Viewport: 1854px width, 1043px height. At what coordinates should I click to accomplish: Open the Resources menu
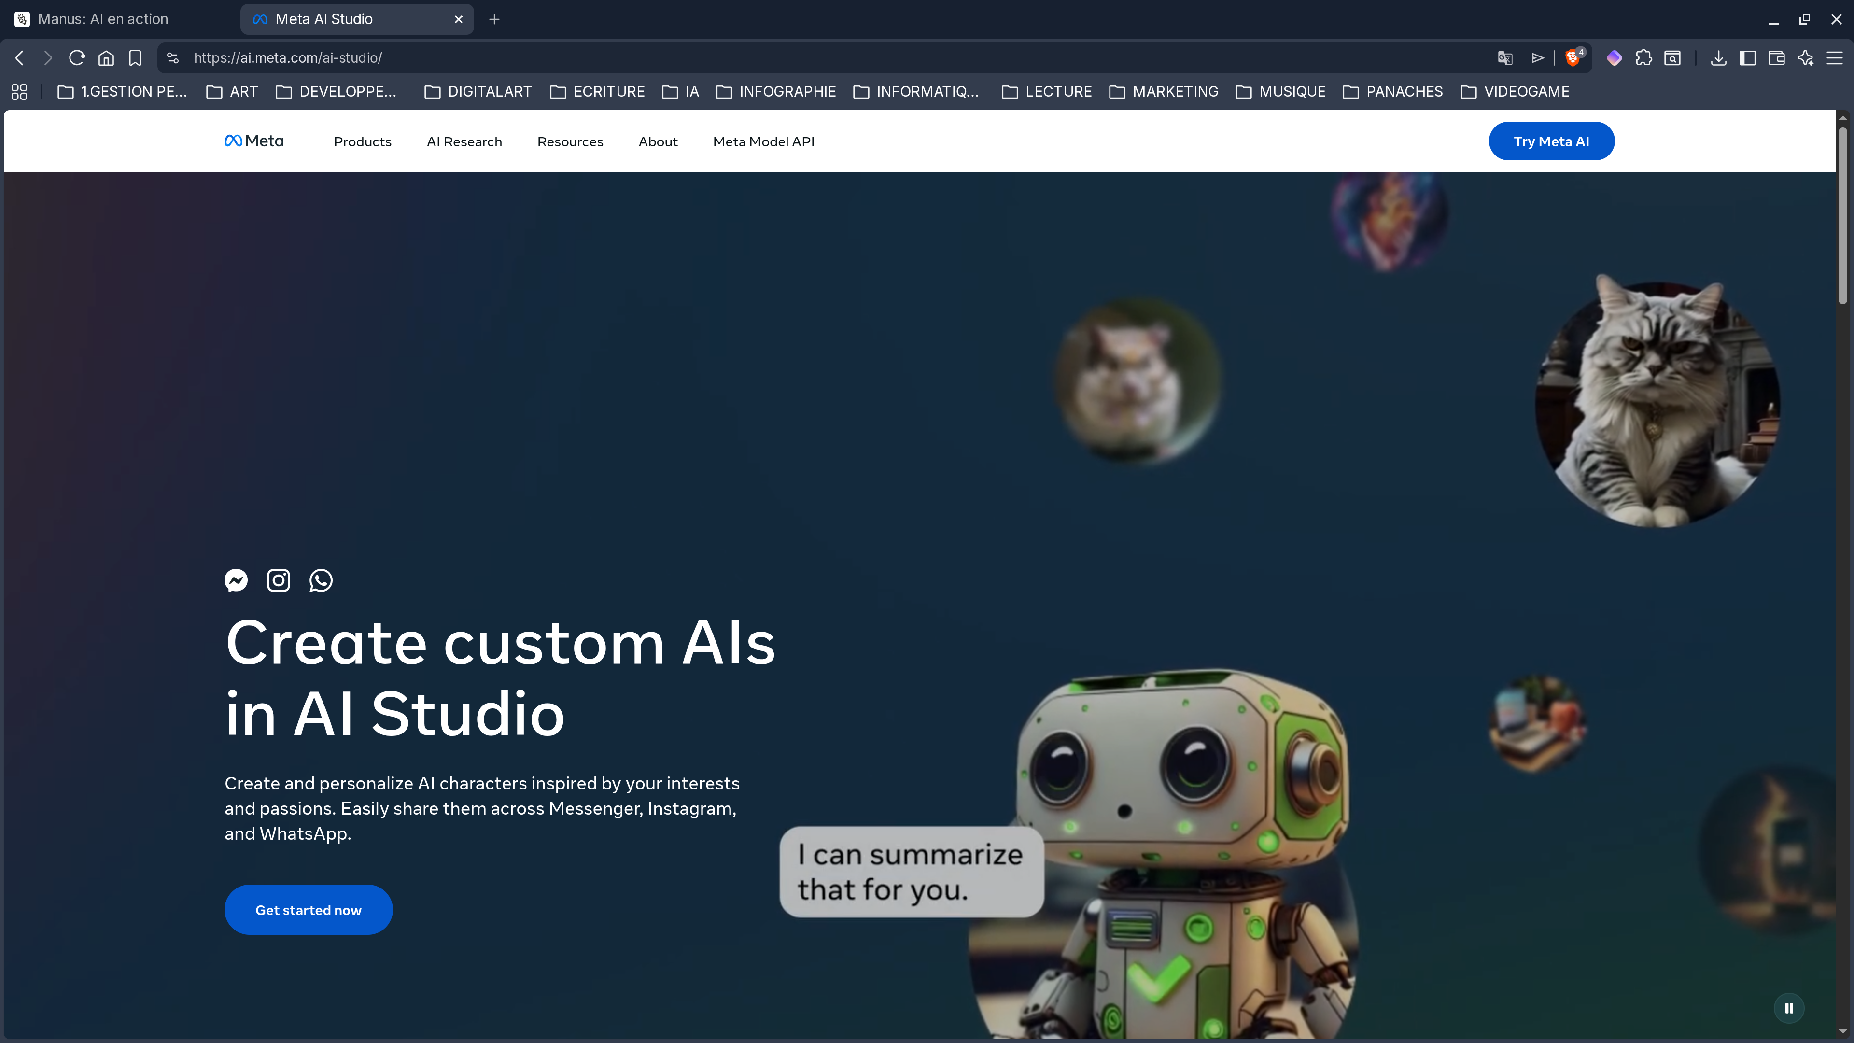tap(570, 142)
